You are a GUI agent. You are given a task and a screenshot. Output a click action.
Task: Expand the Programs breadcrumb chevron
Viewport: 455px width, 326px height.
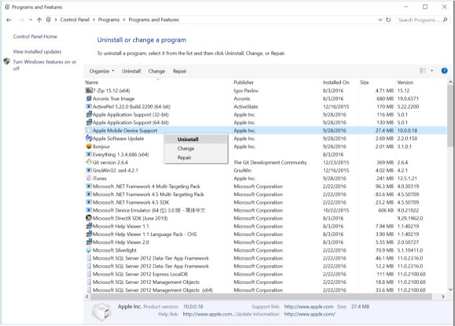124,19
